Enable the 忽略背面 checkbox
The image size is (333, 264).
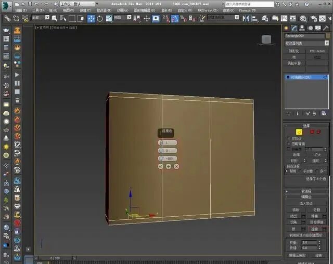[x=288, y=144]
